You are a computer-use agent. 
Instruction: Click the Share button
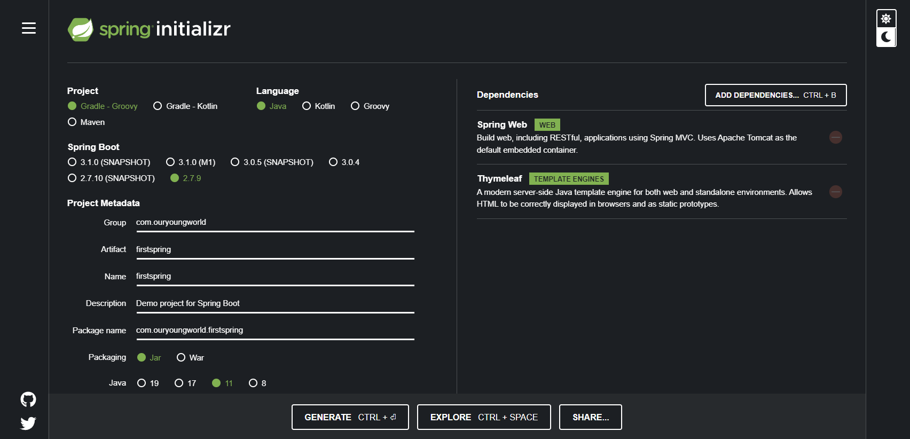591,417
